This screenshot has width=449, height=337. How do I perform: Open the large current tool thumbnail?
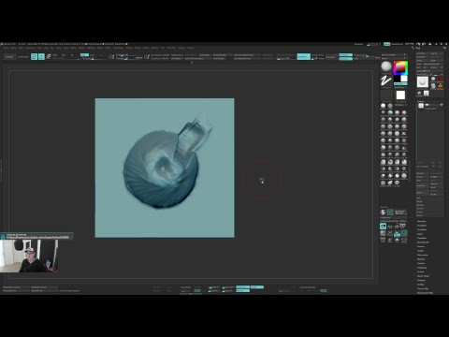(x=423, y=81)
